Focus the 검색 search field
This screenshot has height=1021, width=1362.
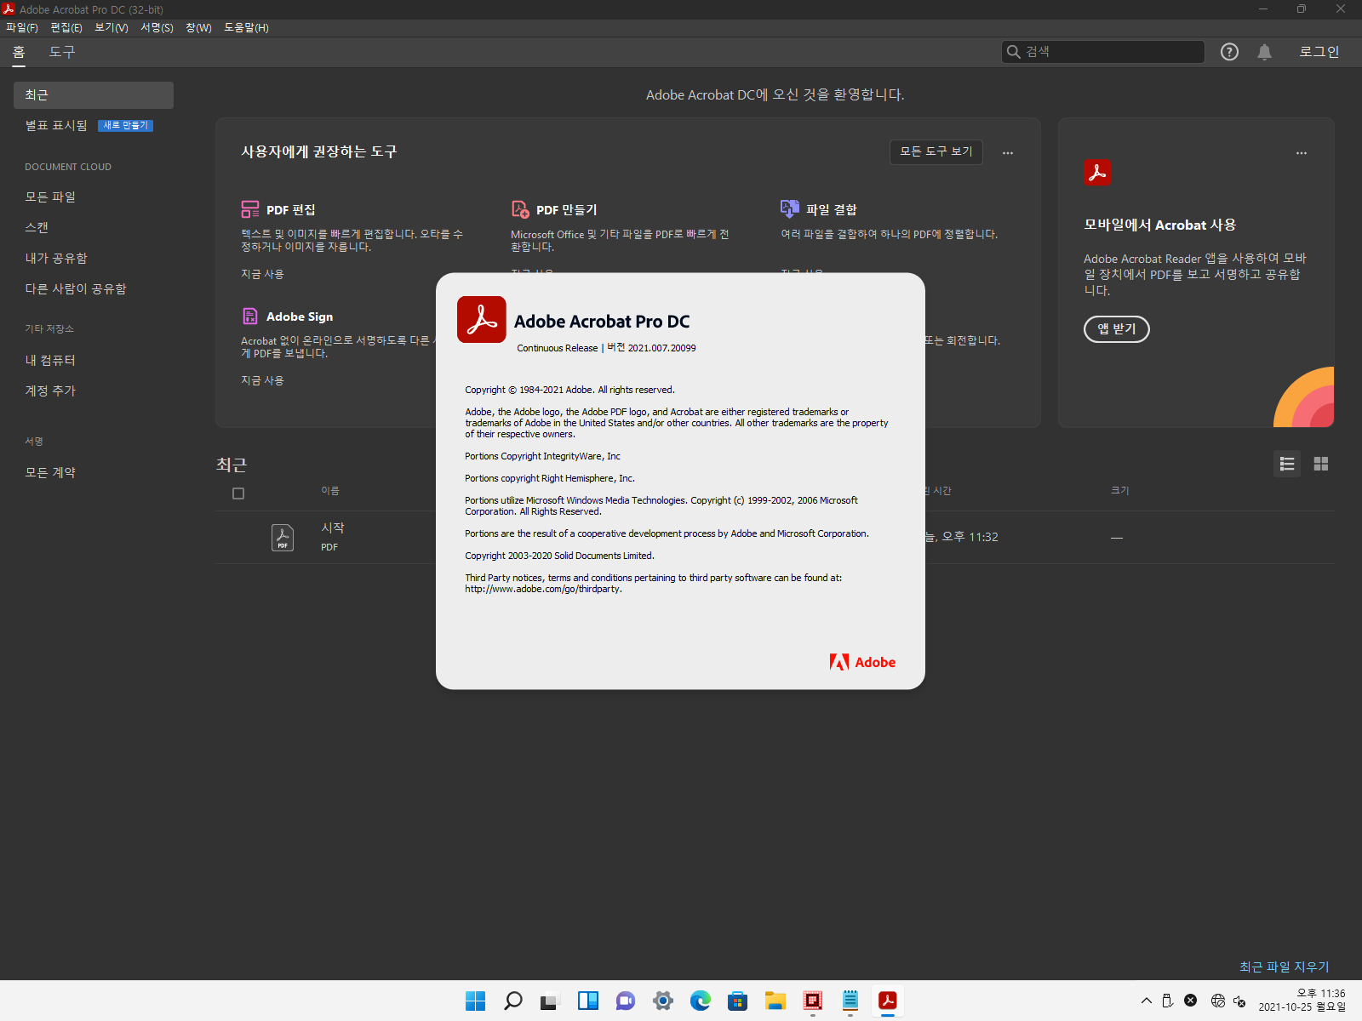tap(1103, 52)
